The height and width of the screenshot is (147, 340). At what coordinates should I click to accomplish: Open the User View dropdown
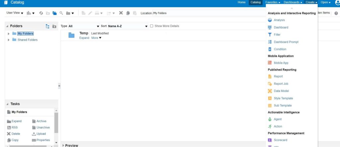(15, 13)
